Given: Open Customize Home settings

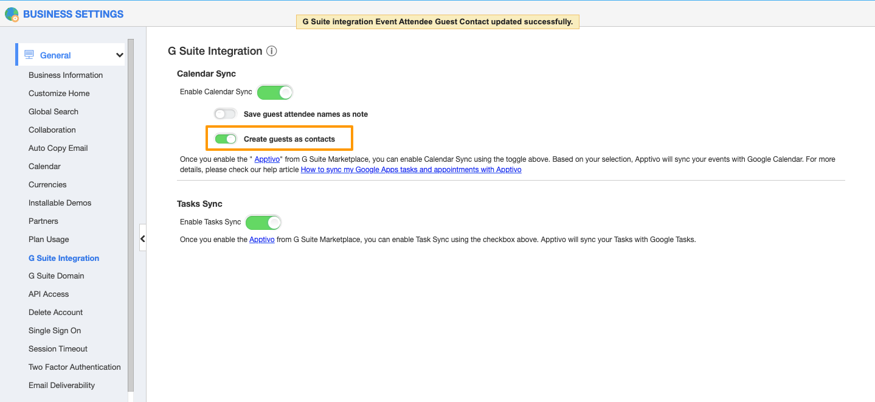Looking at the screenshot, I should 59,93.
